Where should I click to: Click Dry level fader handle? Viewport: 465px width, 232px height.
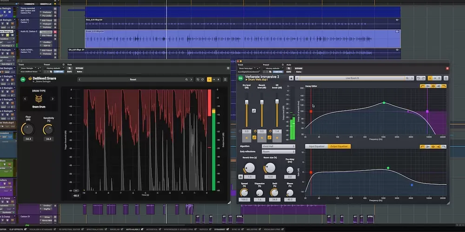pyautogui.click(x=246, y=102)
